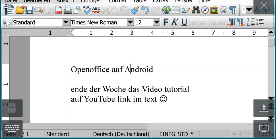Viewport: 276px width, 139px height.
Task: Center the paragraph
Action: click(x=203, y=23)
